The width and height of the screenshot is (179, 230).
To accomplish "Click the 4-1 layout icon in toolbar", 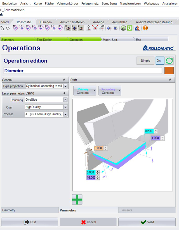I will point(60,28).
